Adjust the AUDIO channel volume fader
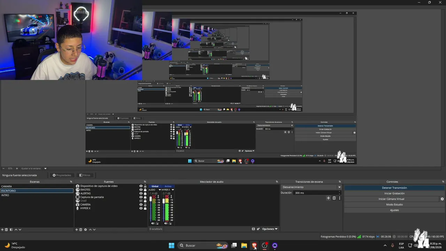This screenshot has height=251, width=446. click(x=151, y=199)
